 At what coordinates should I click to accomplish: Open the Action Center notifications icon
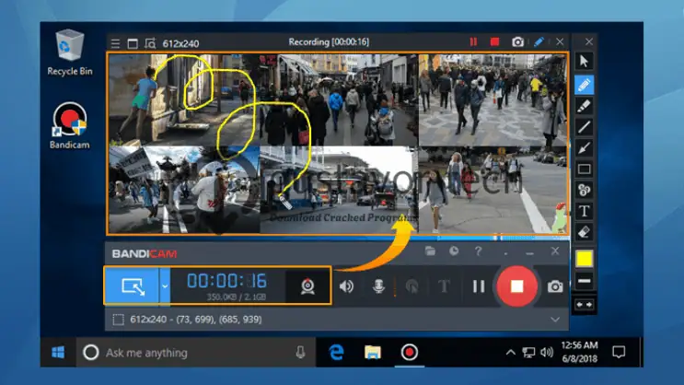pyautogui.click(x=619, y=352)
